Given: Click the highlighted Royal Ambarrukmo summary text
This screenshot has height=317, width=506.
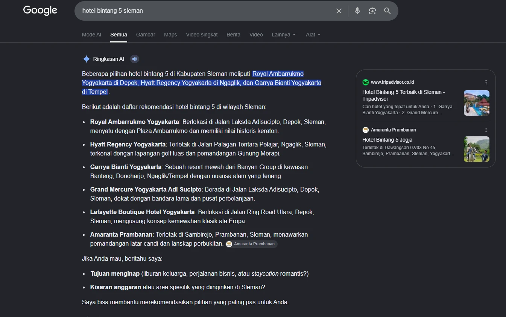Looking at the screenshot, I should [x=202, y=83].
